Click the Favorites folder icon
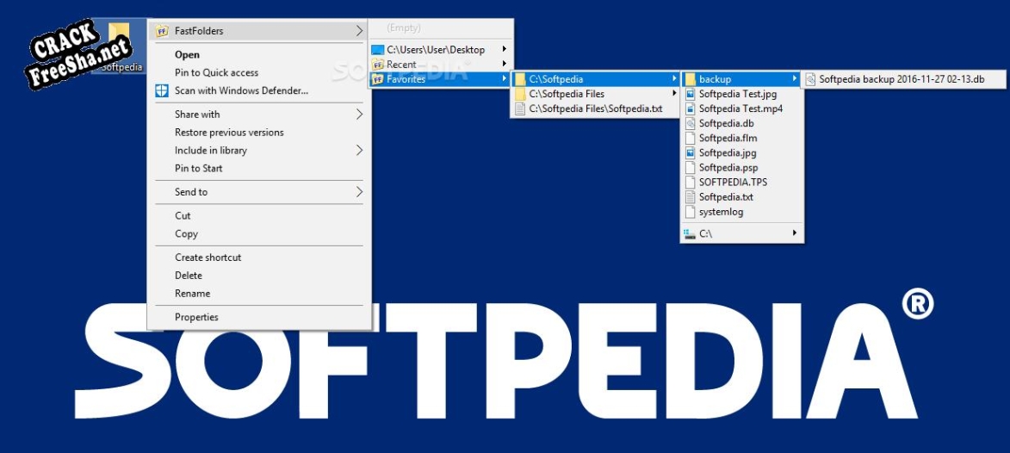Screen dimensions: 1010x453 pos(377,79)
